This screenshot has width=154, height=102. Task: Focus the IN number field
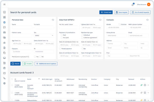click(44, 52)
